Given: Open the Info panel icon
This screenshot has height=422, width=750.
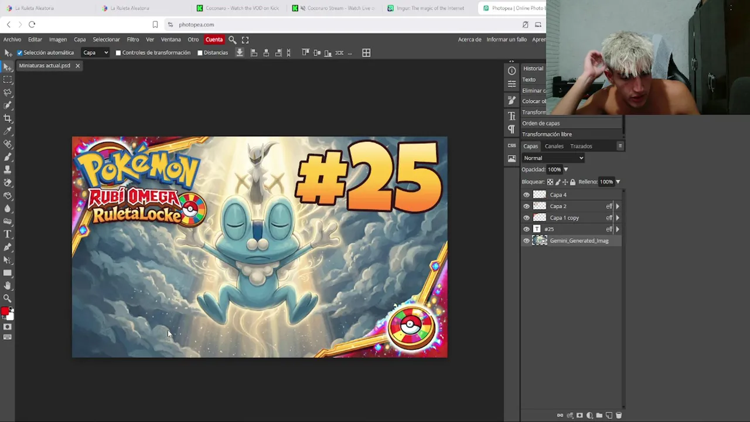Looking at the screenshot, I should [x=512, y=71].
